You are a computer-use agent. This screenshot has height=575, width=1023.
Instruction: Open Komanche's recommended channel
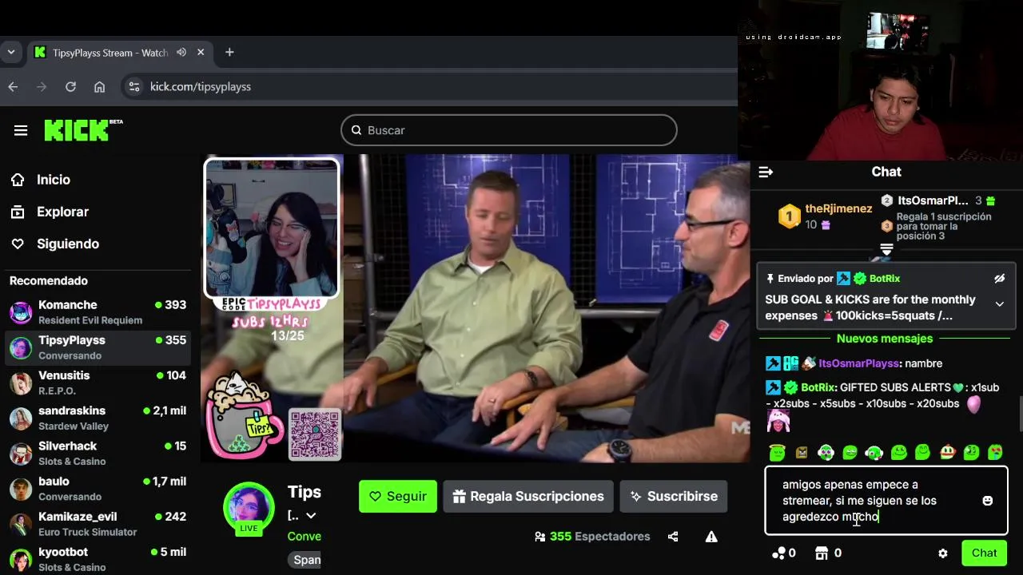click(x=98, y=311)
